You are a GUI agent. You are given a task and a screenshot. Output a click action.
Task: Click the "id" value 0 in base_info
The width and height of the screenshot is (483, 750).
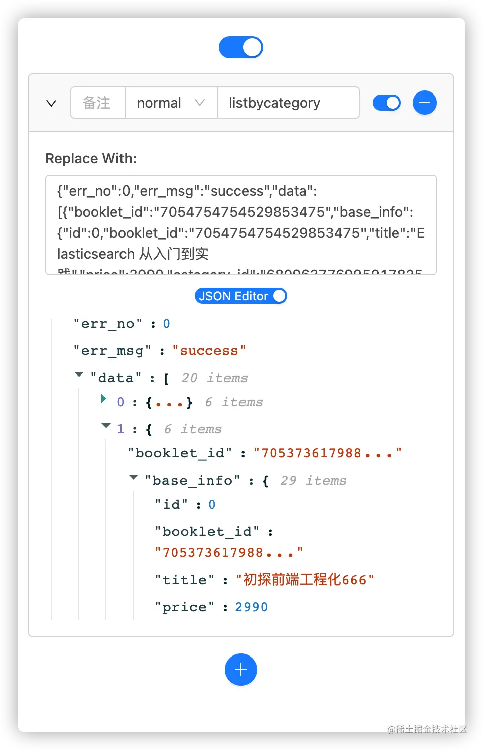point(212,505)
